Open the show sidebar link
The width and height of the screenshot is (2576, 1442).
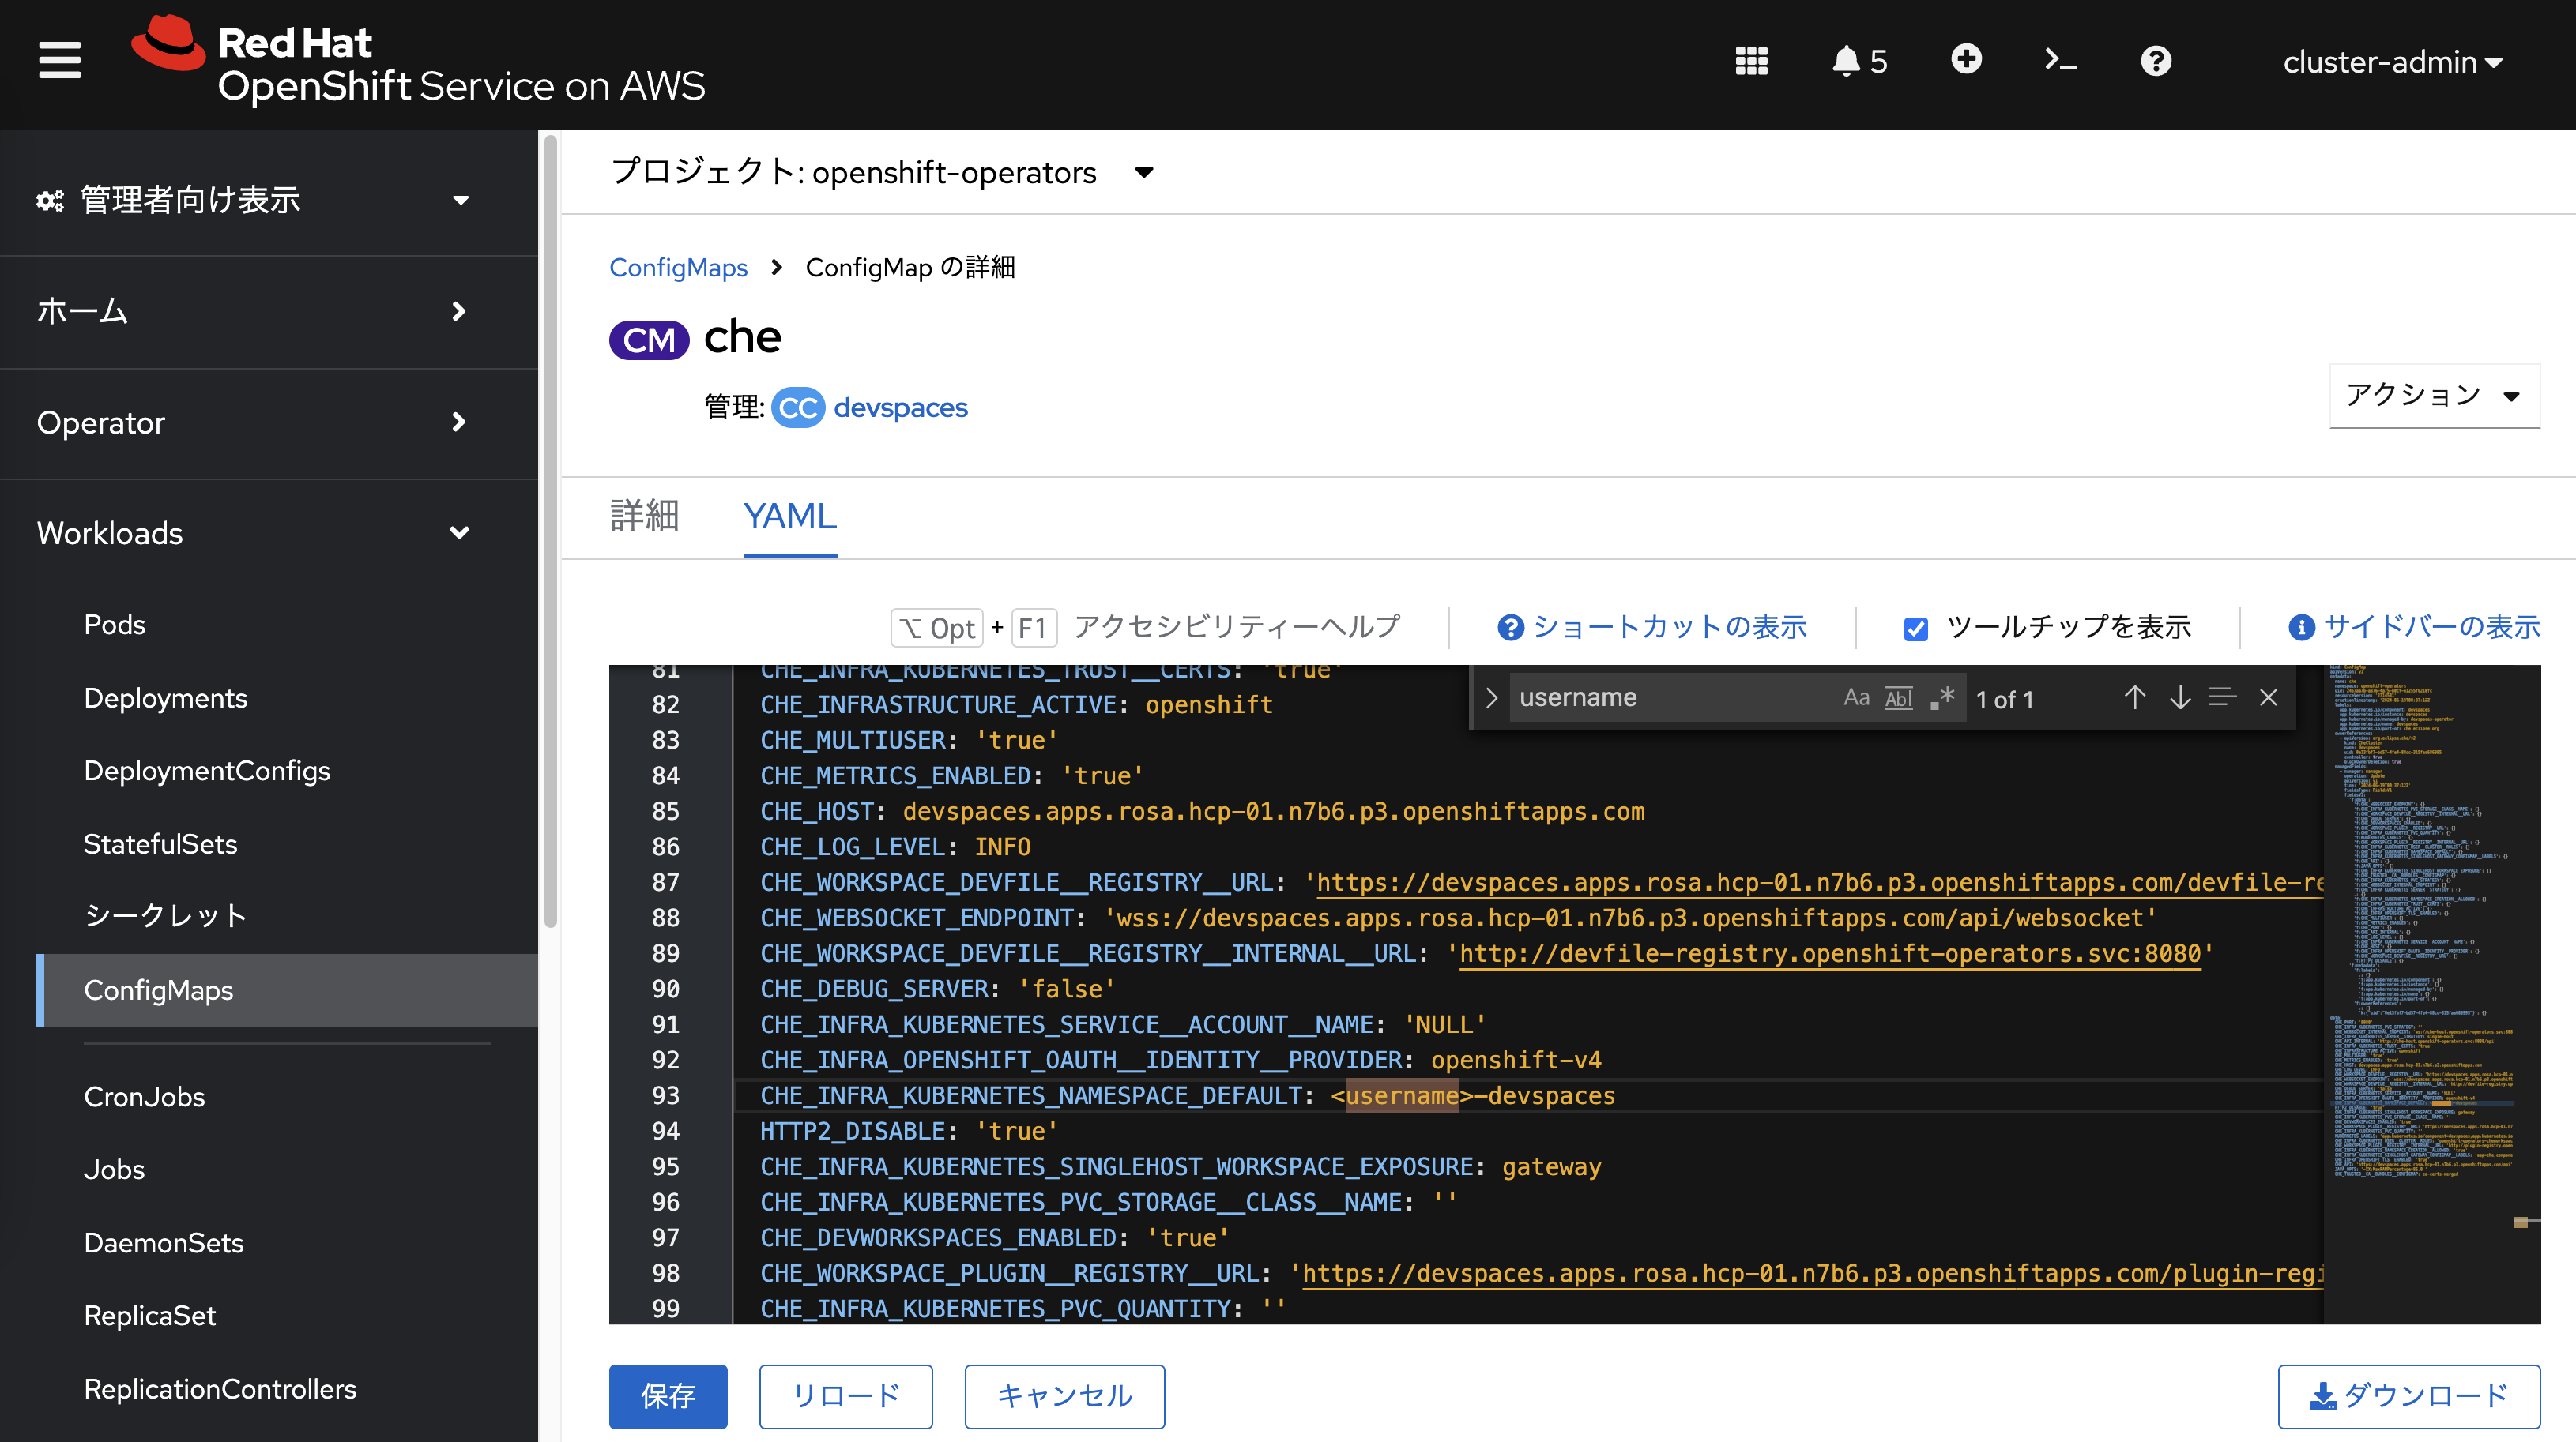[x=2431, y=628]
